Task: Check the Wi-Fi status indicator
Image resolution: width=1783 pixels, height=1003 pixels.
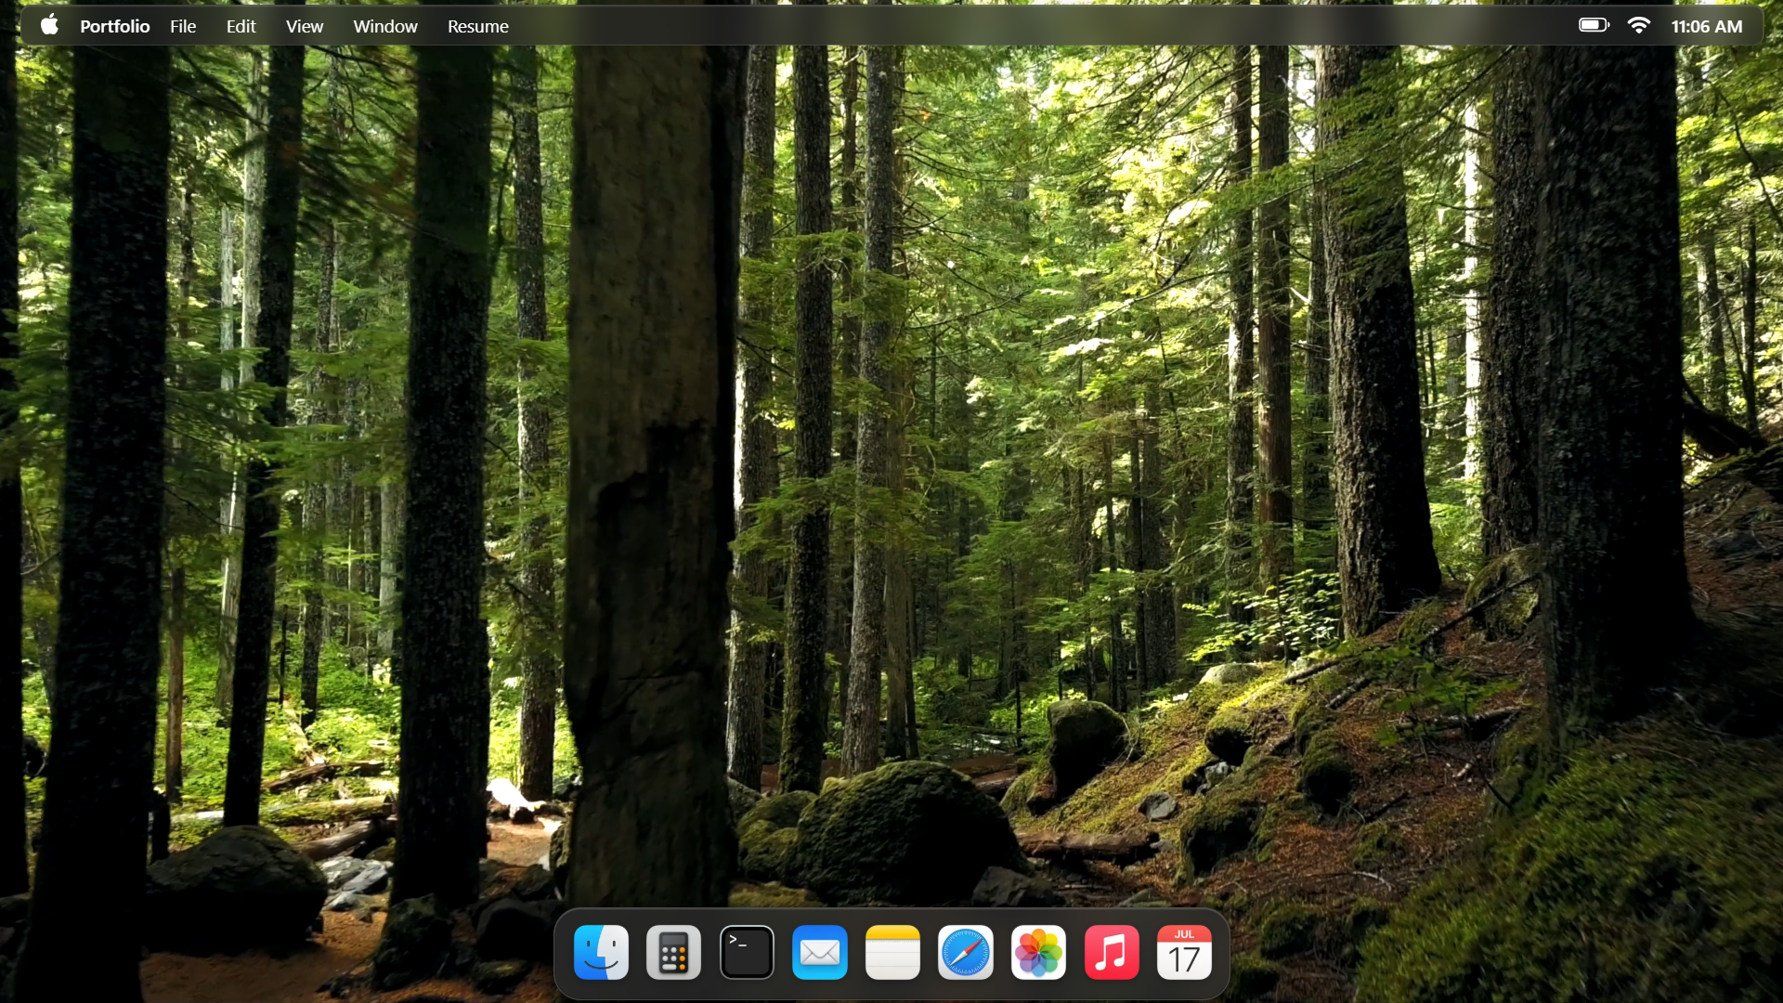Action: pos(1639,25)
